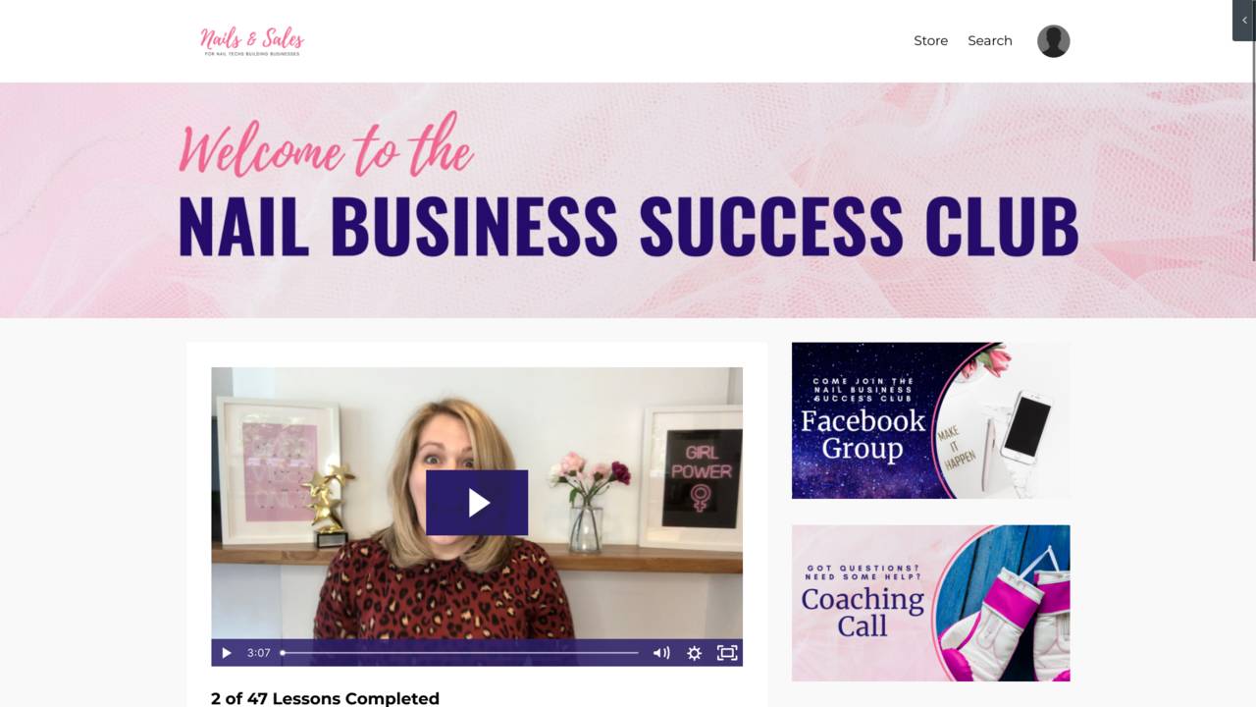Open the user profile avatar menu

point(1054,41)
